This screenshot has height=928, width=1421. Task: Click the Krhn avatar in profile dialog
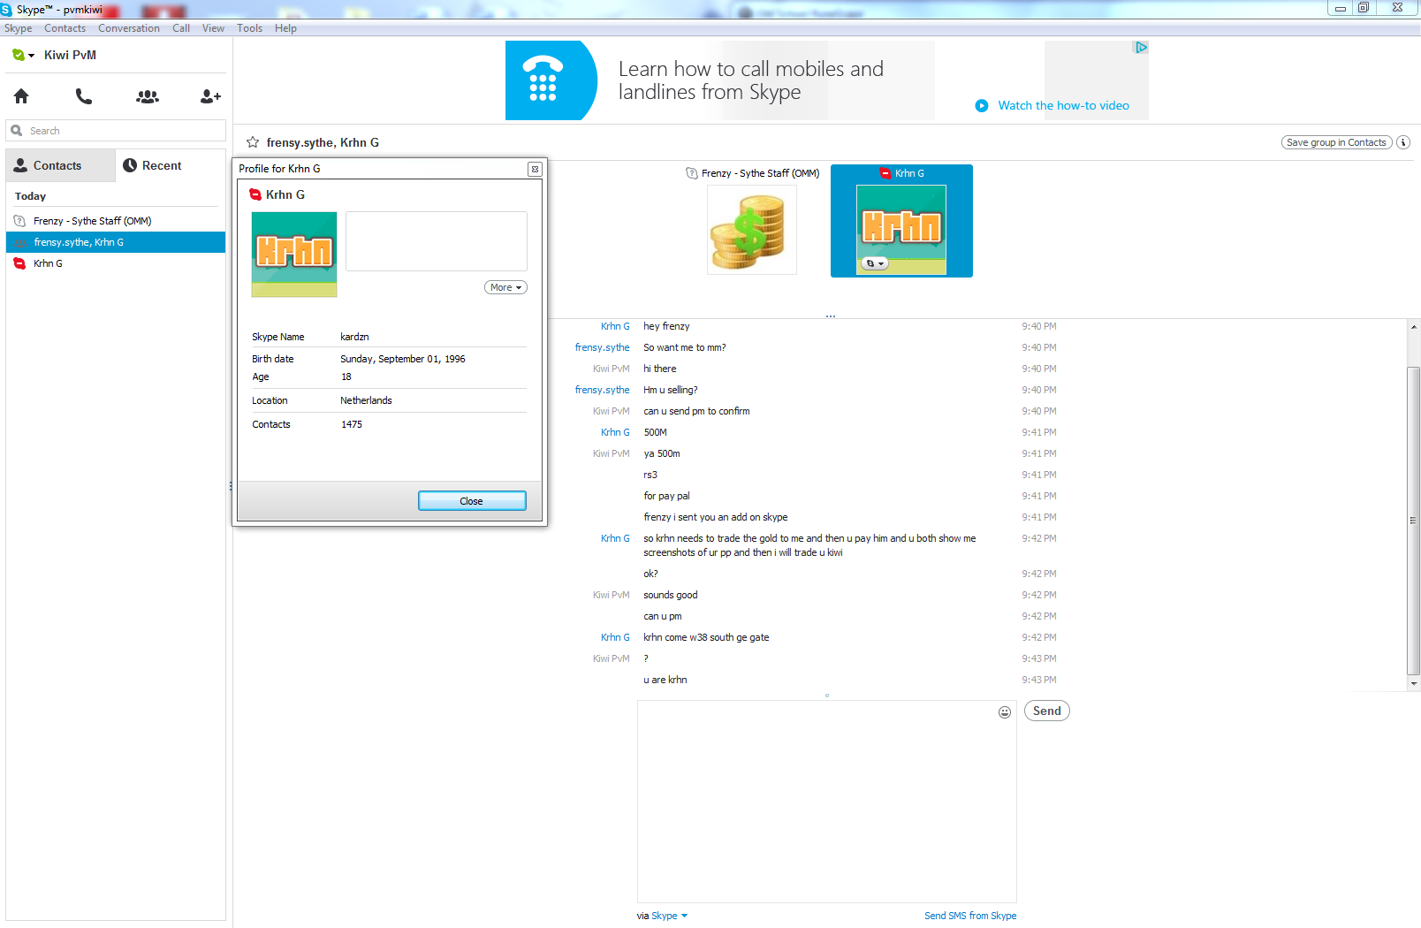pyautogui.click(x=294, y=255)
